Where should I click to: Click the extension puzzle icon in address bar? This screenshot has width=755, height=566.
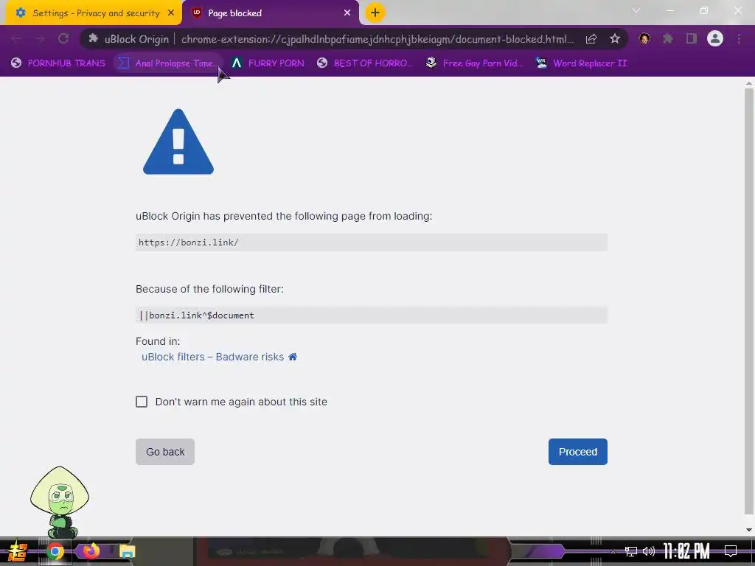pos(94,39)
